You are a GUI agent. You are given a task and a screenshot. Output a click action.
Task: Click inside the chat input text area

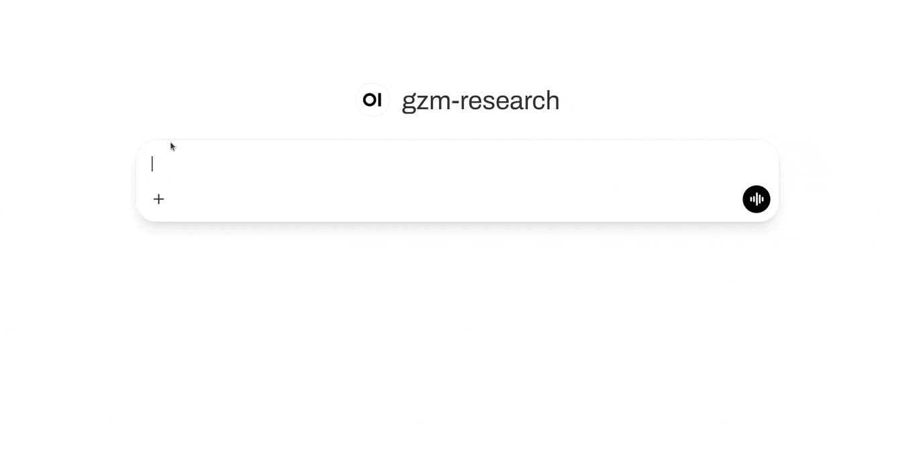(x=443, y=164)
